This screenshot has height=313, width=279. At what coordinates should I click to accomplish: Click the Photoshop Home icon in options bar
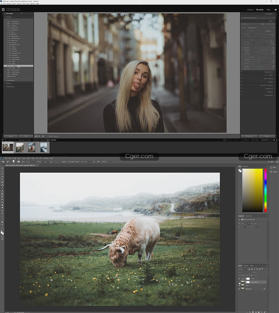(3, 162)
